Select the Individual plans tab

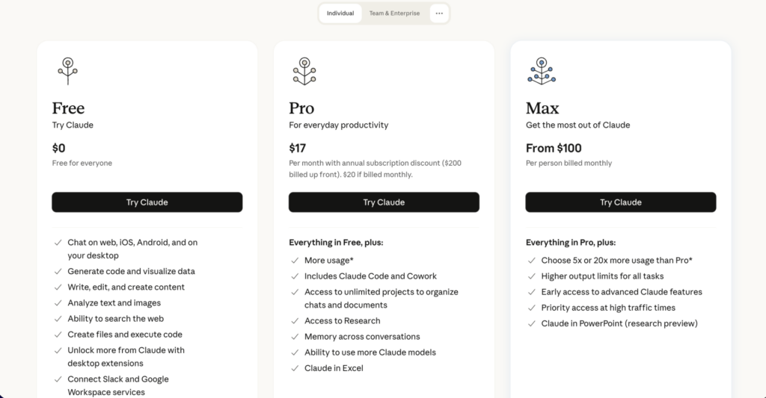[x=340, y=13]
